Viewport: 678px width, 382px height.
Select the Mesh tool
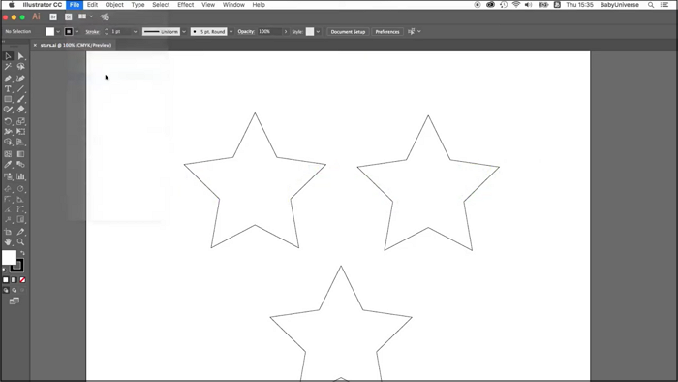tap(8, 154)
